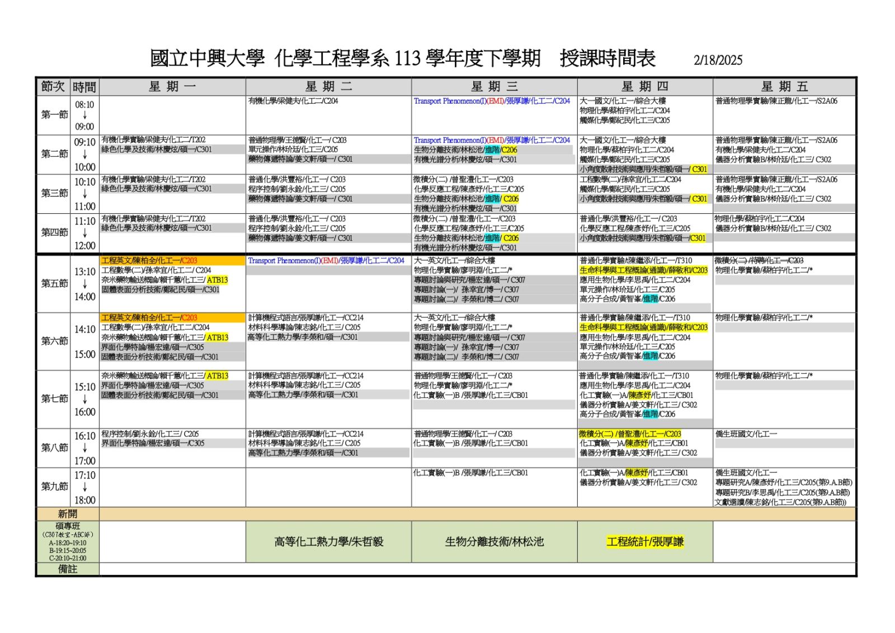Click '程序控制/劉永銓/化工三/C205' in 第八節 Monday
The image size is (895, 633).
[150, 434]
